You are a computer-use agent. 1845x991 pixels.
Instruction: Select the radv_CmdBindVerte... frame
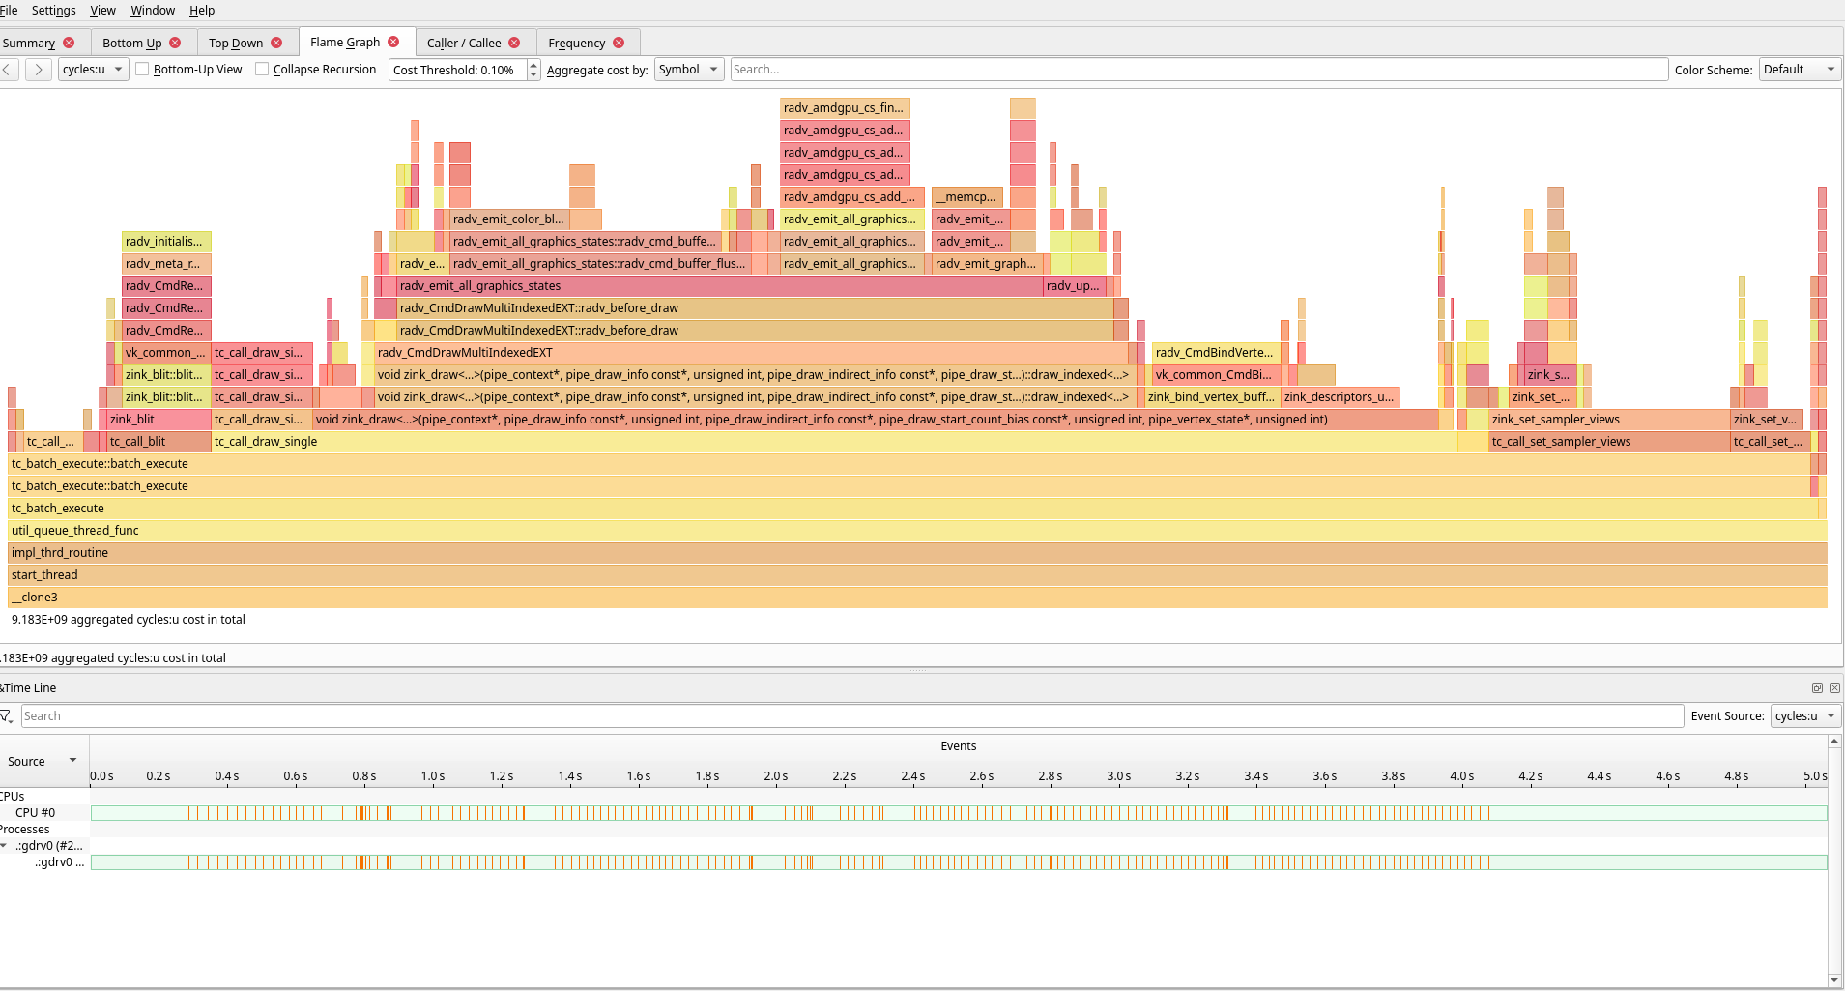coord(1216,353)
